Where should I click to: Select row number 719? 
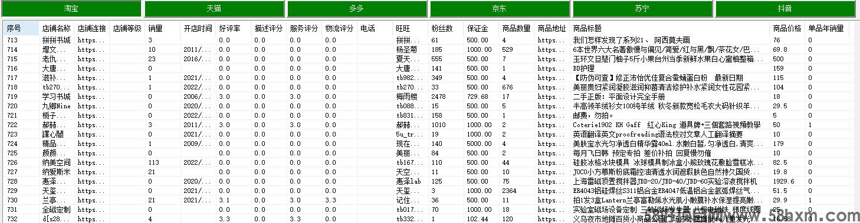[x=12, y=96]
